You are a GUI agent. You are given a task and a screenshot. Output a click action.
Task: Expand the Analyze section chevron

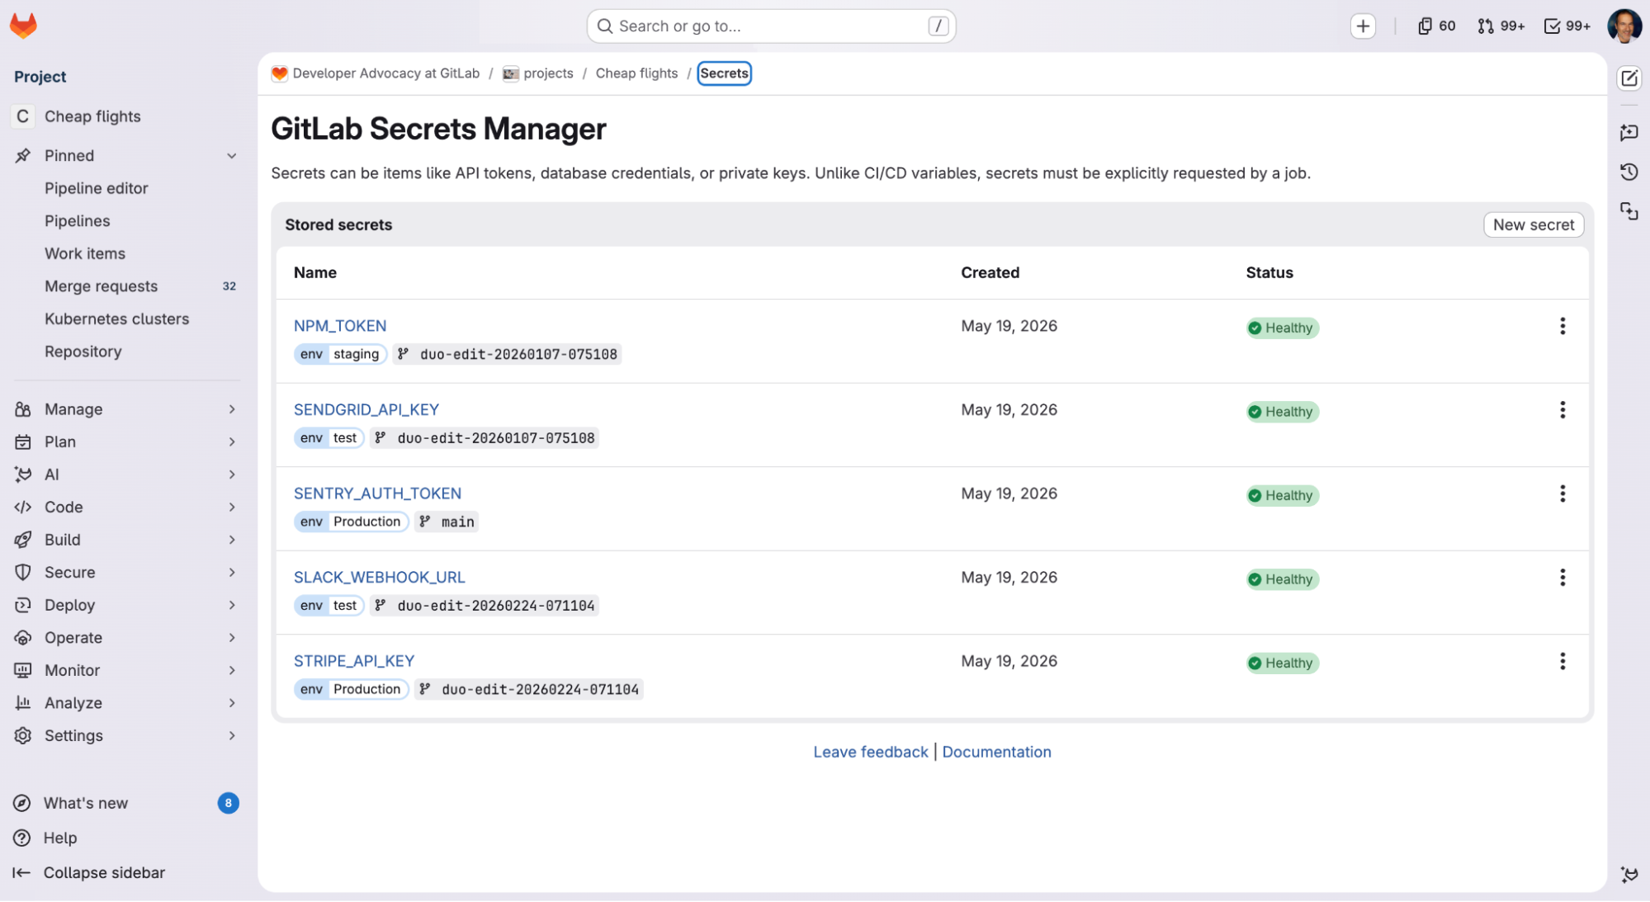(x=232, y=703)
